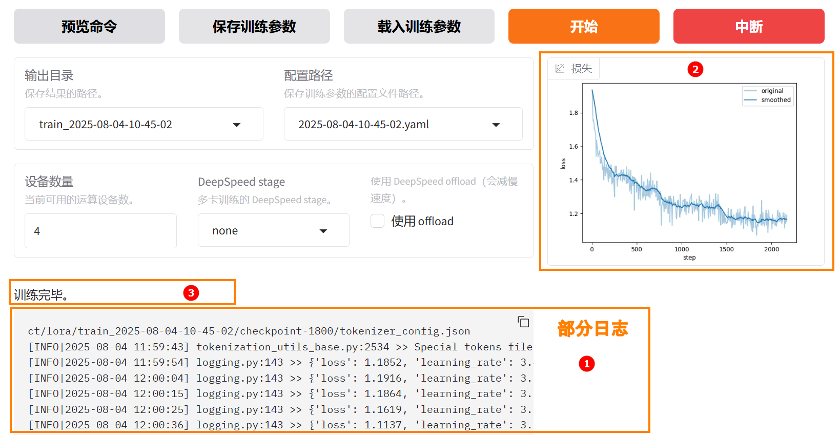Screen dimensions: 840x435
Task: Click the 设备数量 field showing 4
Action: pos(100,231)
